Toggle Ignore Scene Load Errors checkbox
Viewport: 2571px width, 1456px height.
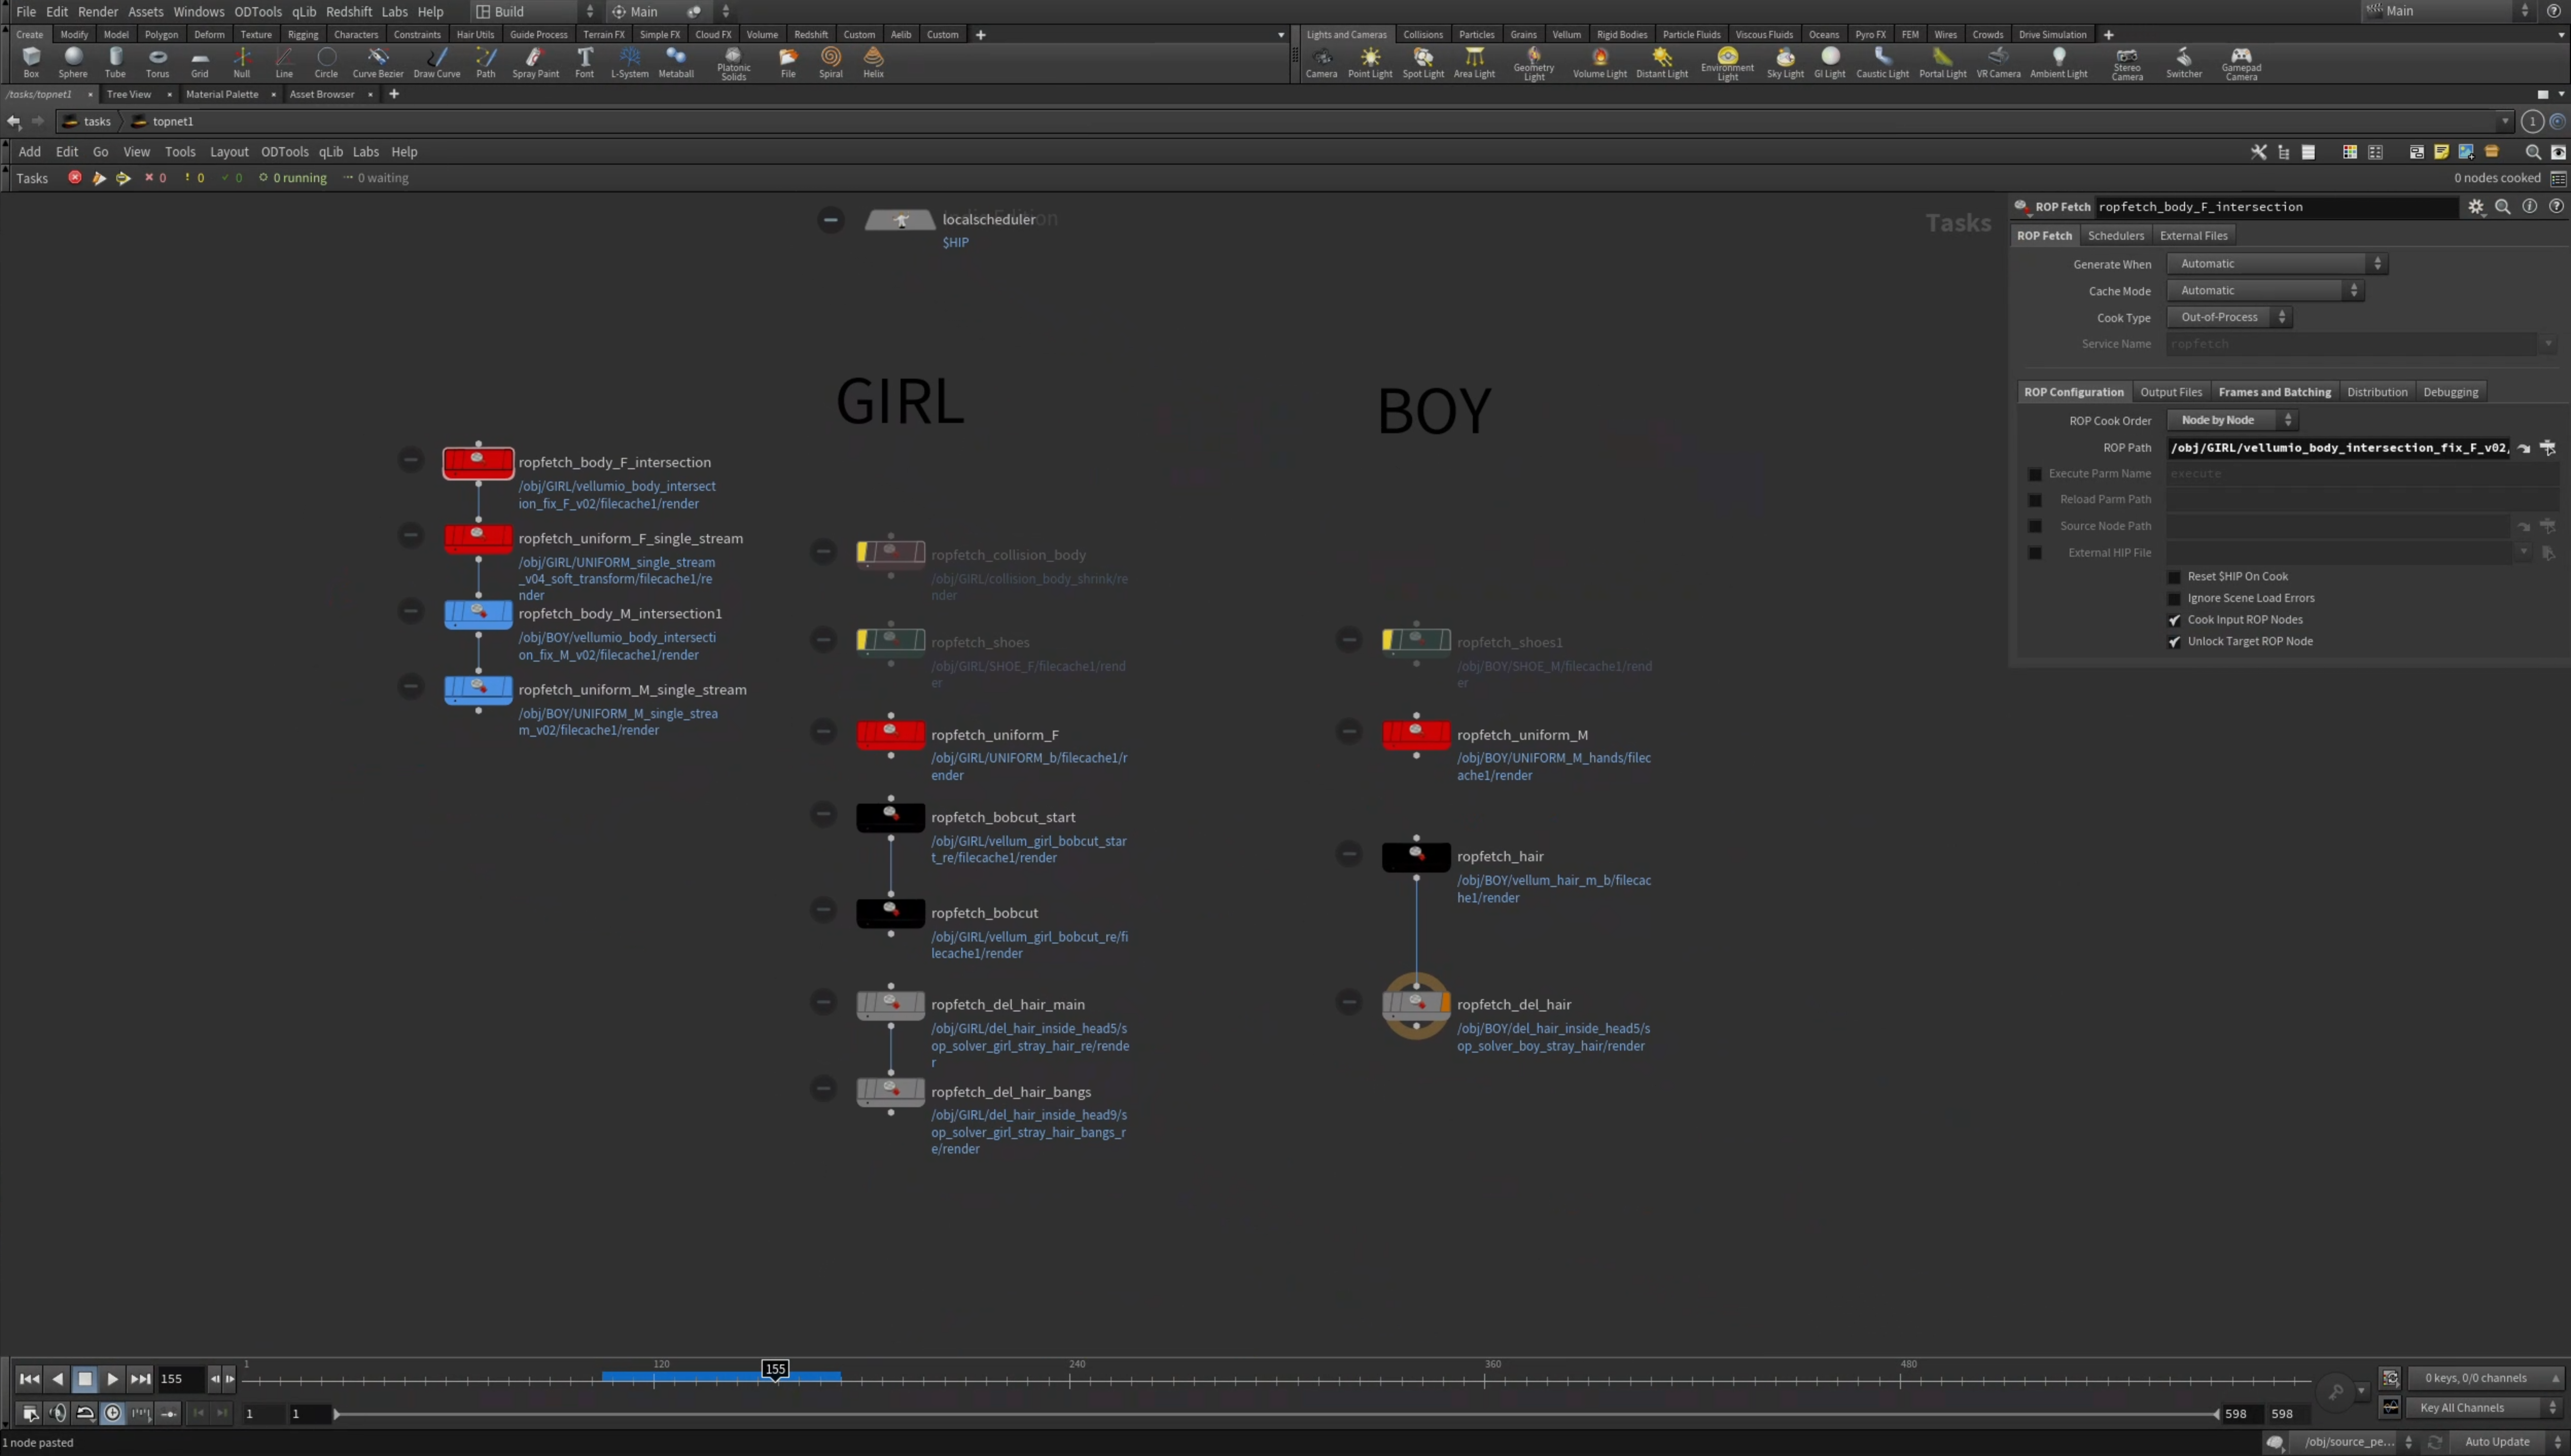click(2173, 598)
